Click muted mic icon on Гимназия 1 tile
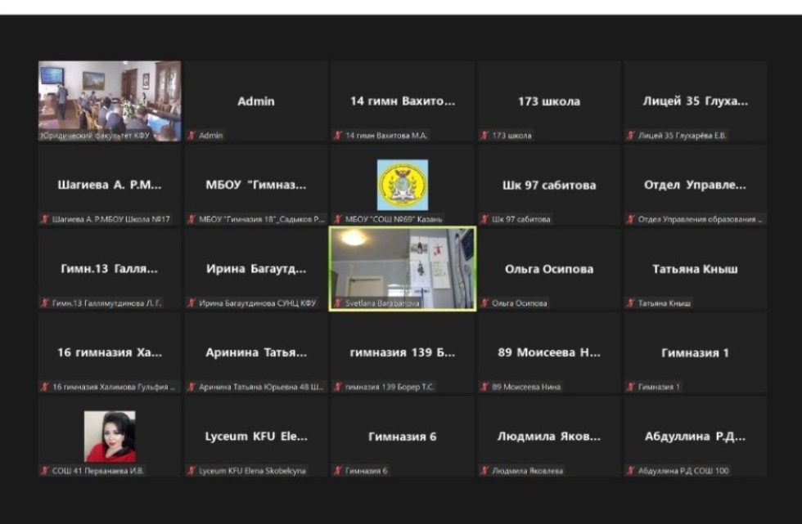 coord(631,387)
